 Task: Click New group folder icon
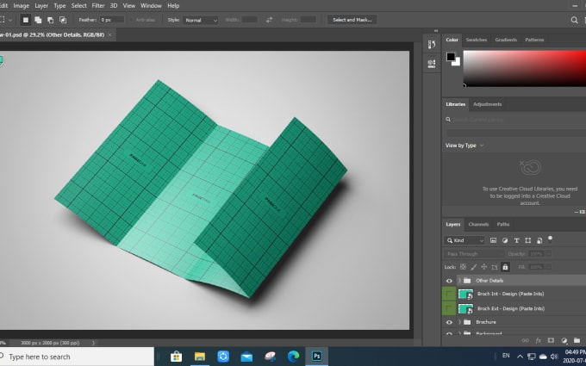(x=577, y=341)
